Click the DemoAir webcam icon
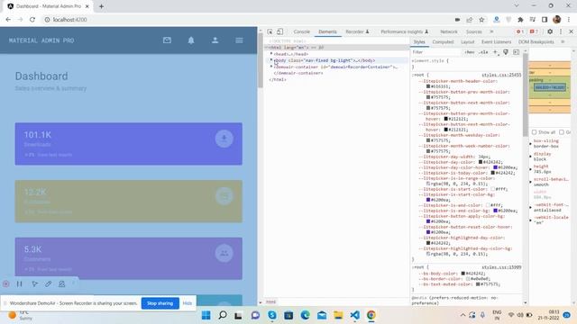The image size is (577, 324). (x=62, y=283)
